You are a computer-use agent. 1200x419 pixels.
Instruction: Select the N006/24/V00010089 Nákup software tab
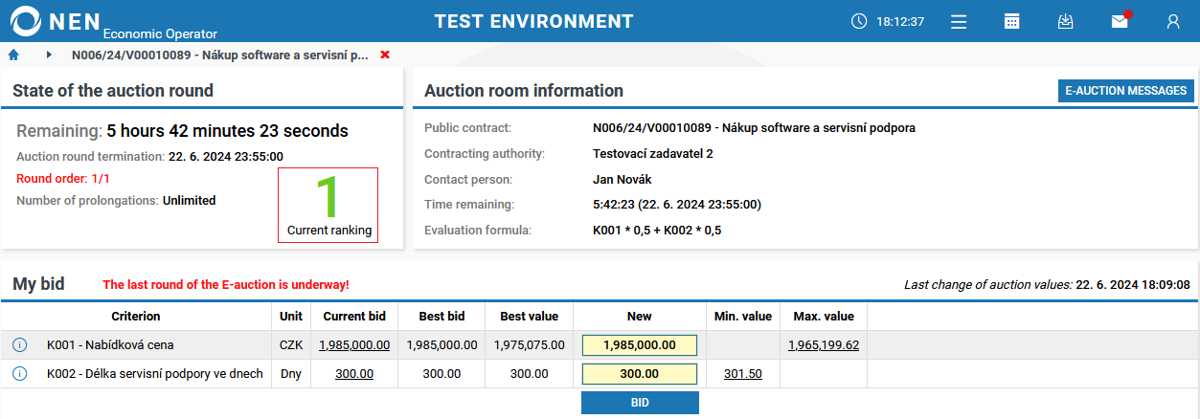[x=220, y=55]
